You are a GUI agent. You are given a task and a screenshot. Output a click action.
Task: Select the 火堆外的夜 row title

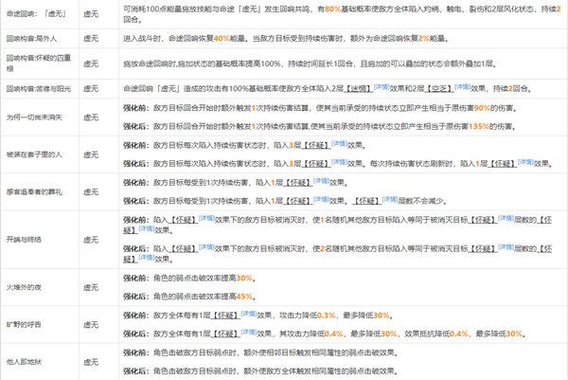pyautogui.click(x=24, y=287)
